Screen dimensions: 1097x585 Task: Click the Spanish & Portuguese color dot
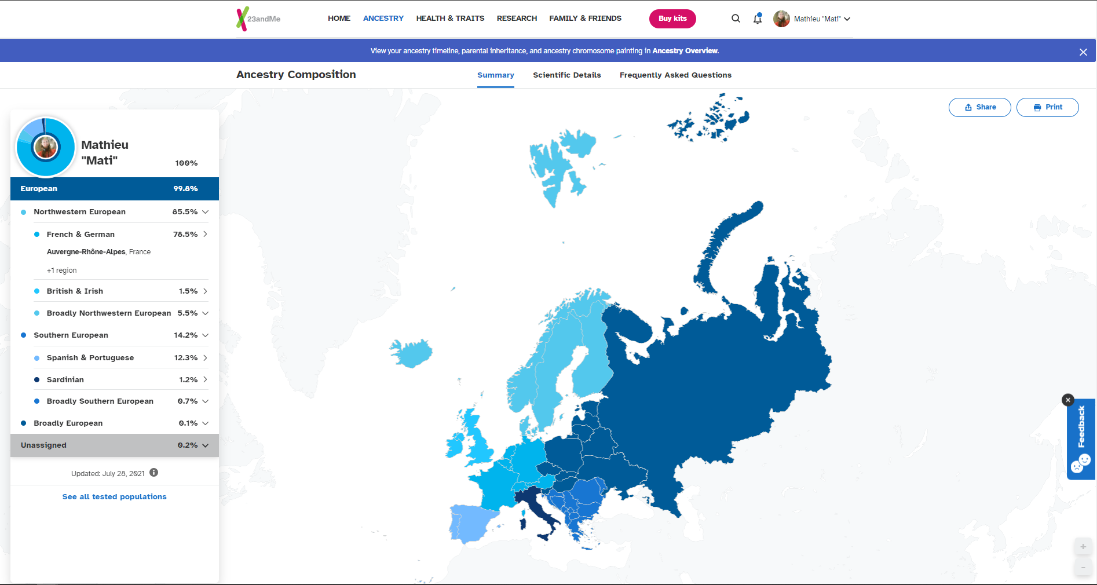[36, 358]
